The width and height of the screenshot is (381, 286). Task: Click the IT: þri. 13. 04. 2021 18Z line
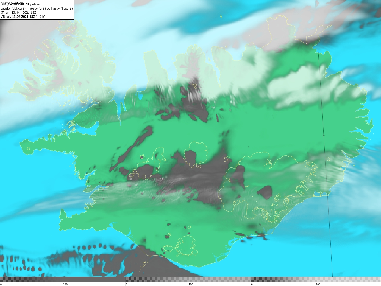[x=18, y=13]
